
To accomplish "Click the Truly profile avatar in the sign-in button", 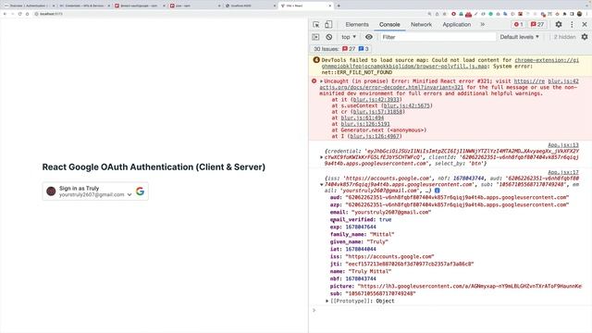I will tap(51, 191).
